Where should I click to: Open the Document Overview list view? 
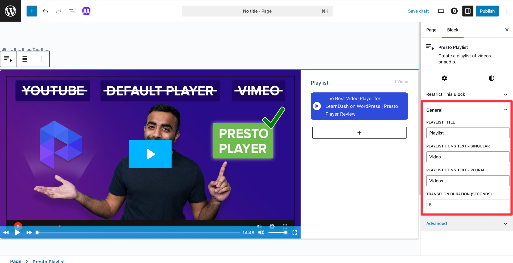72,11
